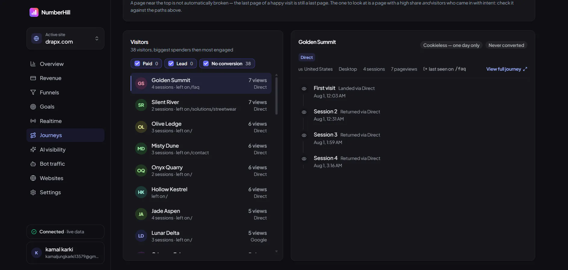
Task: Expand the First visit timeline entry
Action: (413, 92)
